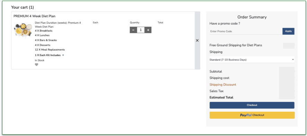The height and width of the screenshot is (136, 307).
Task: Click the quantity field showing 1
Action: click(x=140, y=30)
